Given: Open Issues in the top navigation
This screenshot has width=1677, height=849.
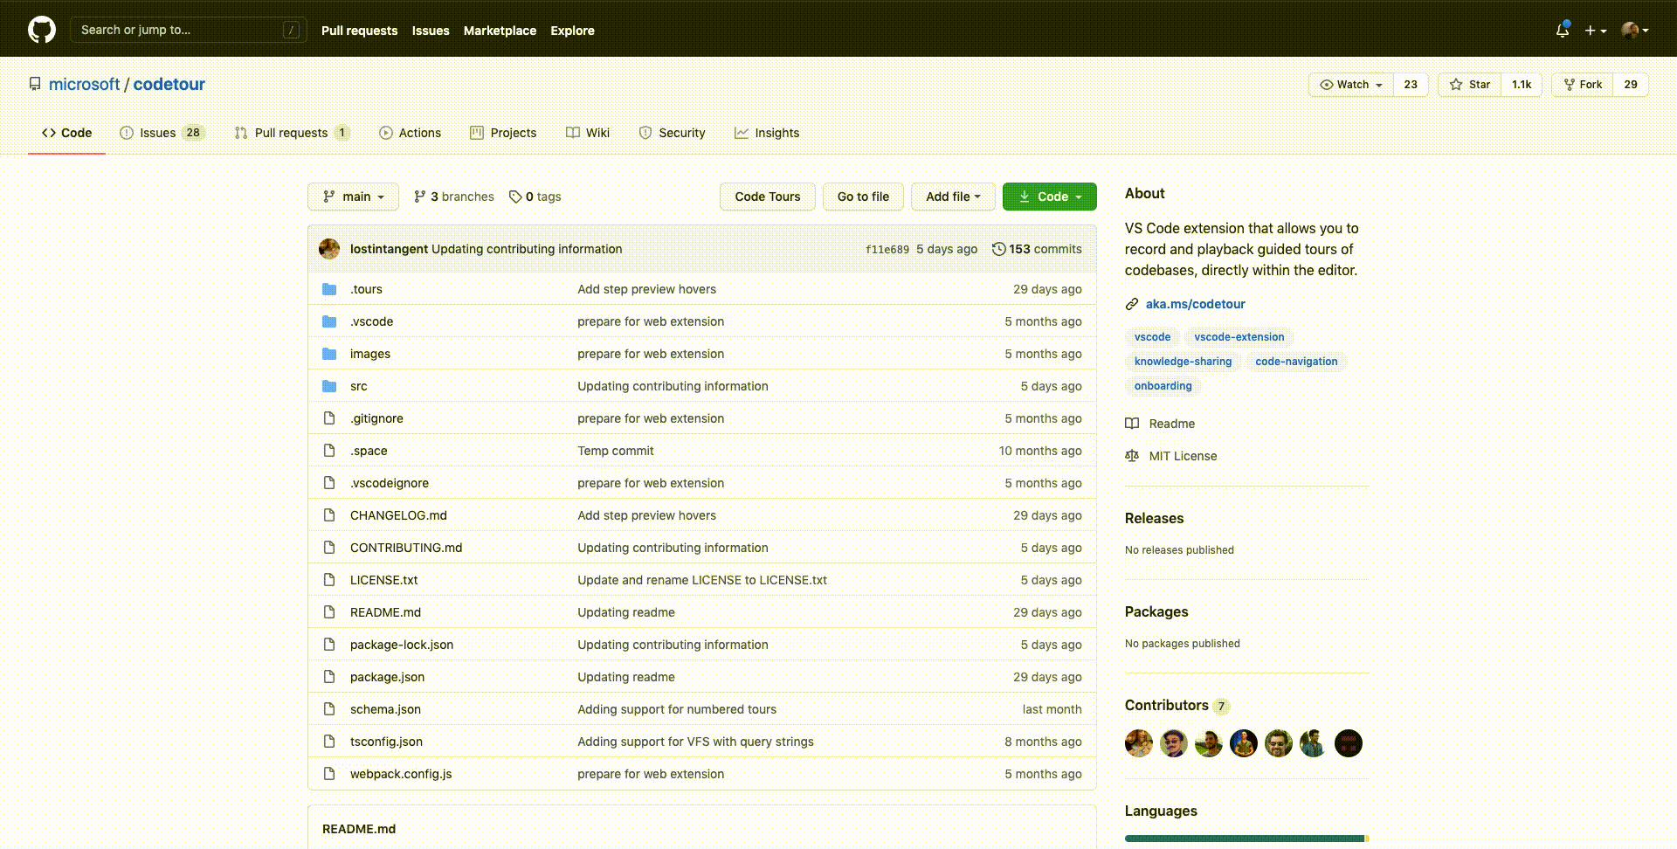Looking at the screenshot, I should point(431,31).
